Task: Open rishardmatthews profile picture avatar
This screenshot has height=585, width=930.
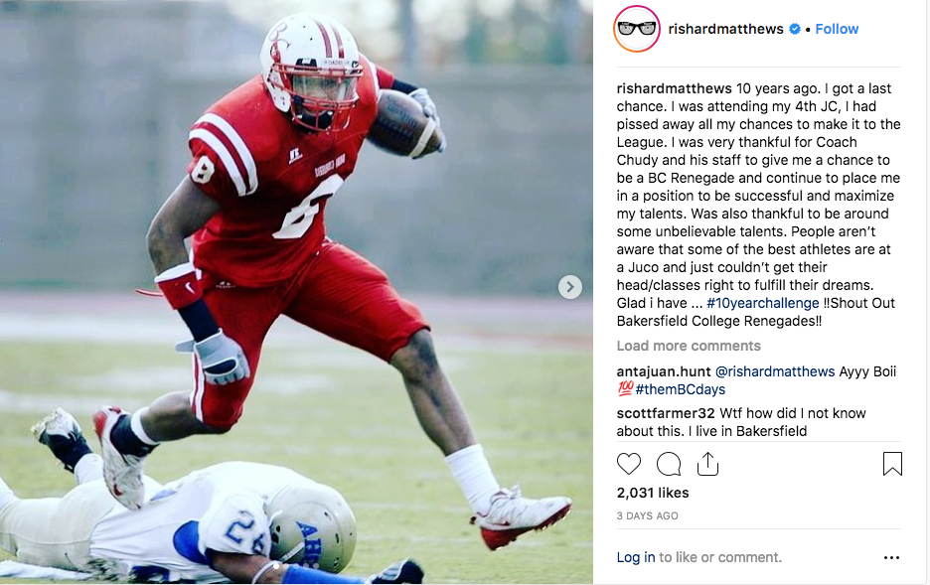Action: pos(637,29)
